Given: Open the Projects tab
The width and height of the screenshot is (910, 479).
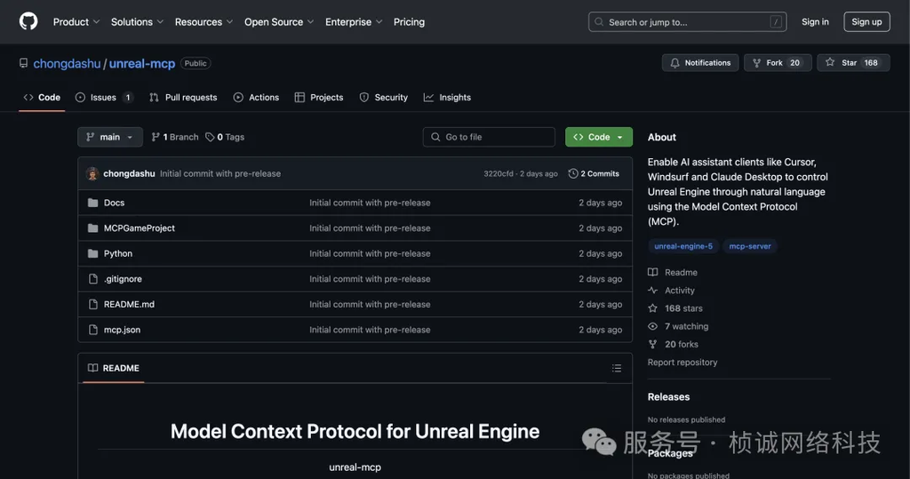Looking at the screenshot, I should click(x=319, y=98).
